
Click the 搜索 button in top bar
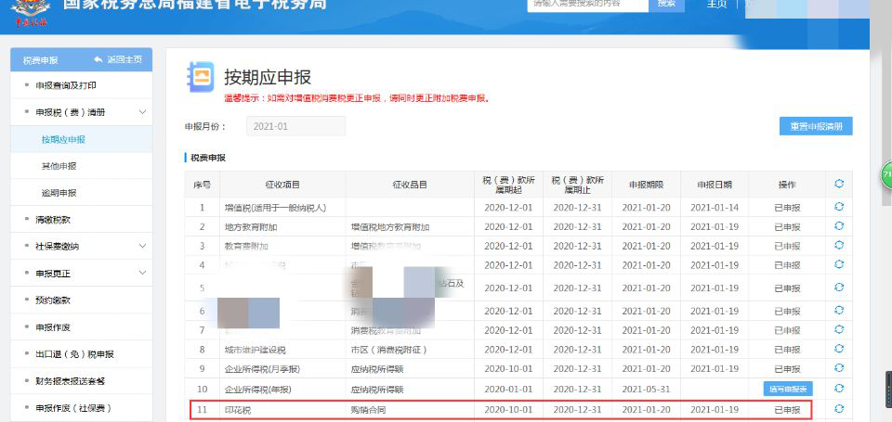[666, 4]
